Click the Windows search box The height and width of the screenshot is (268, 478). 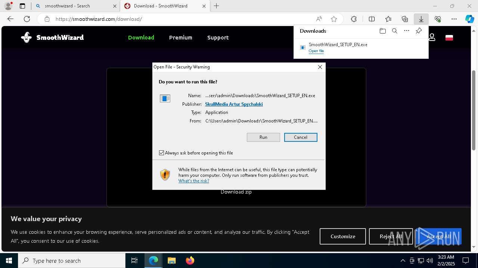coord(72,261)
